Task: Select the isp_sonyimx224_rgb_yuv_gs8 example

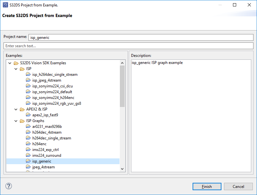Action: 57,103
